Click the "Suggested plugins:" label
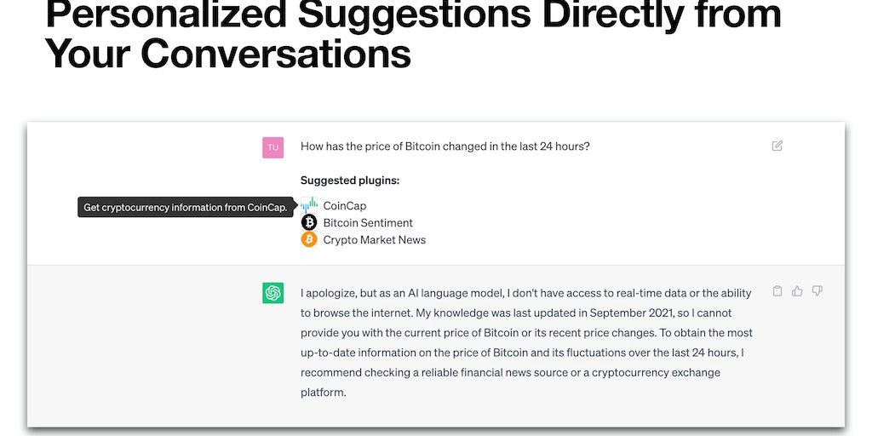 tap(350, 181)
